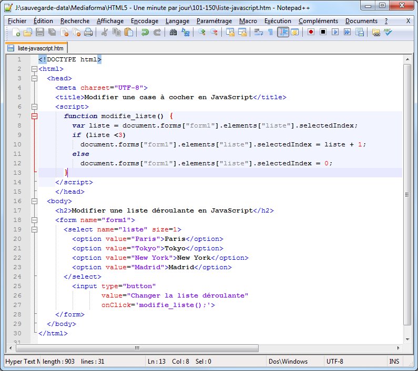Screen dimensions: 418x371
Task: Toggle Word Wrap in toolbar
Action: coord(258,33)
